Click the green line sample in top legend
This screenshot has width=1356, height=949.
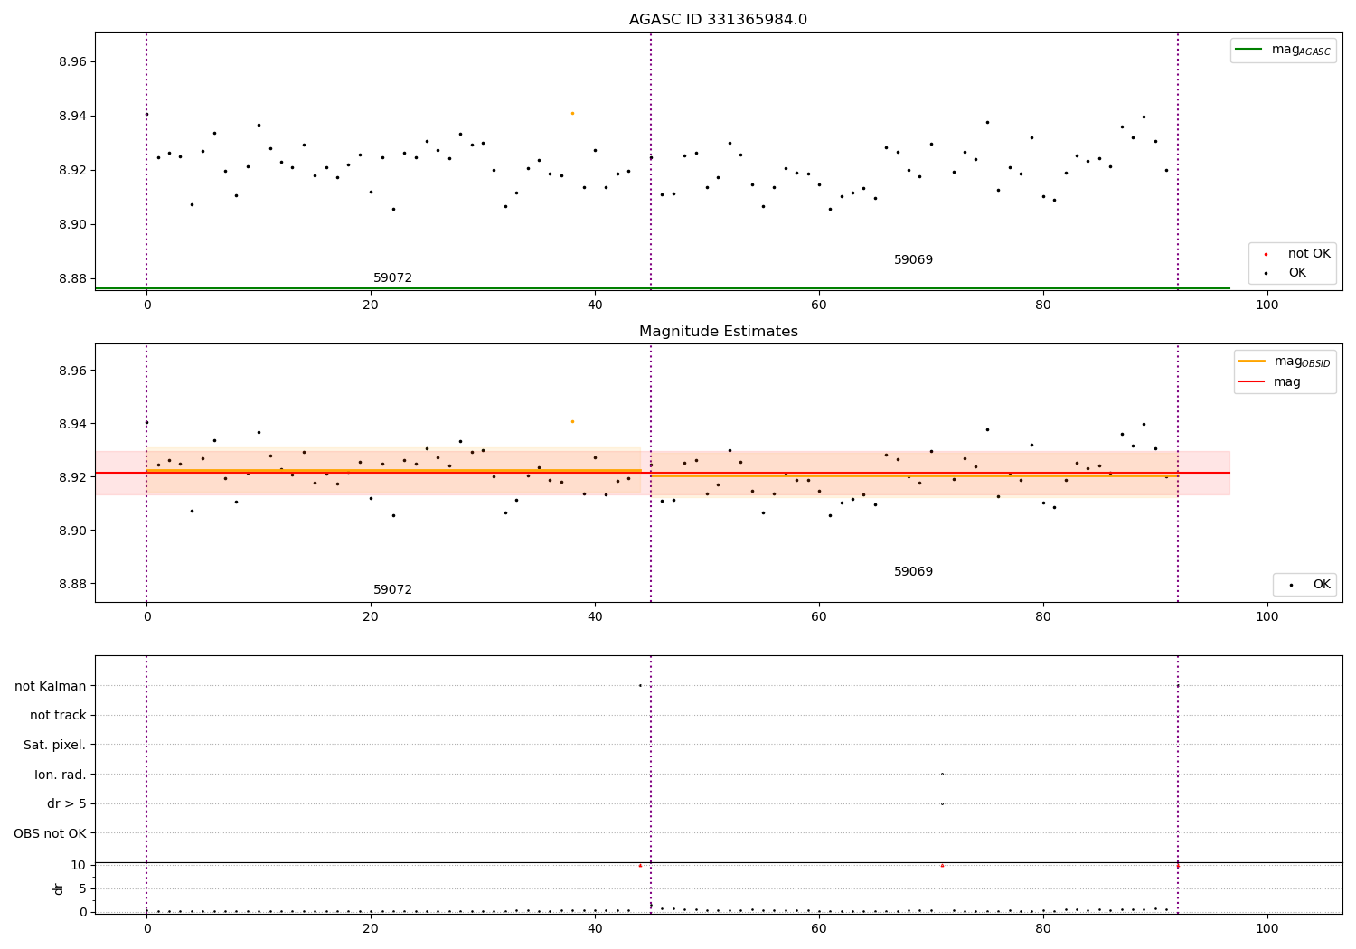(x=1248, y=50)
